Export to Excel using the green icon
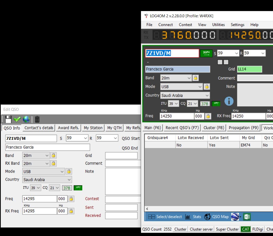The image size is (273, 236). (x=247, y=217)
